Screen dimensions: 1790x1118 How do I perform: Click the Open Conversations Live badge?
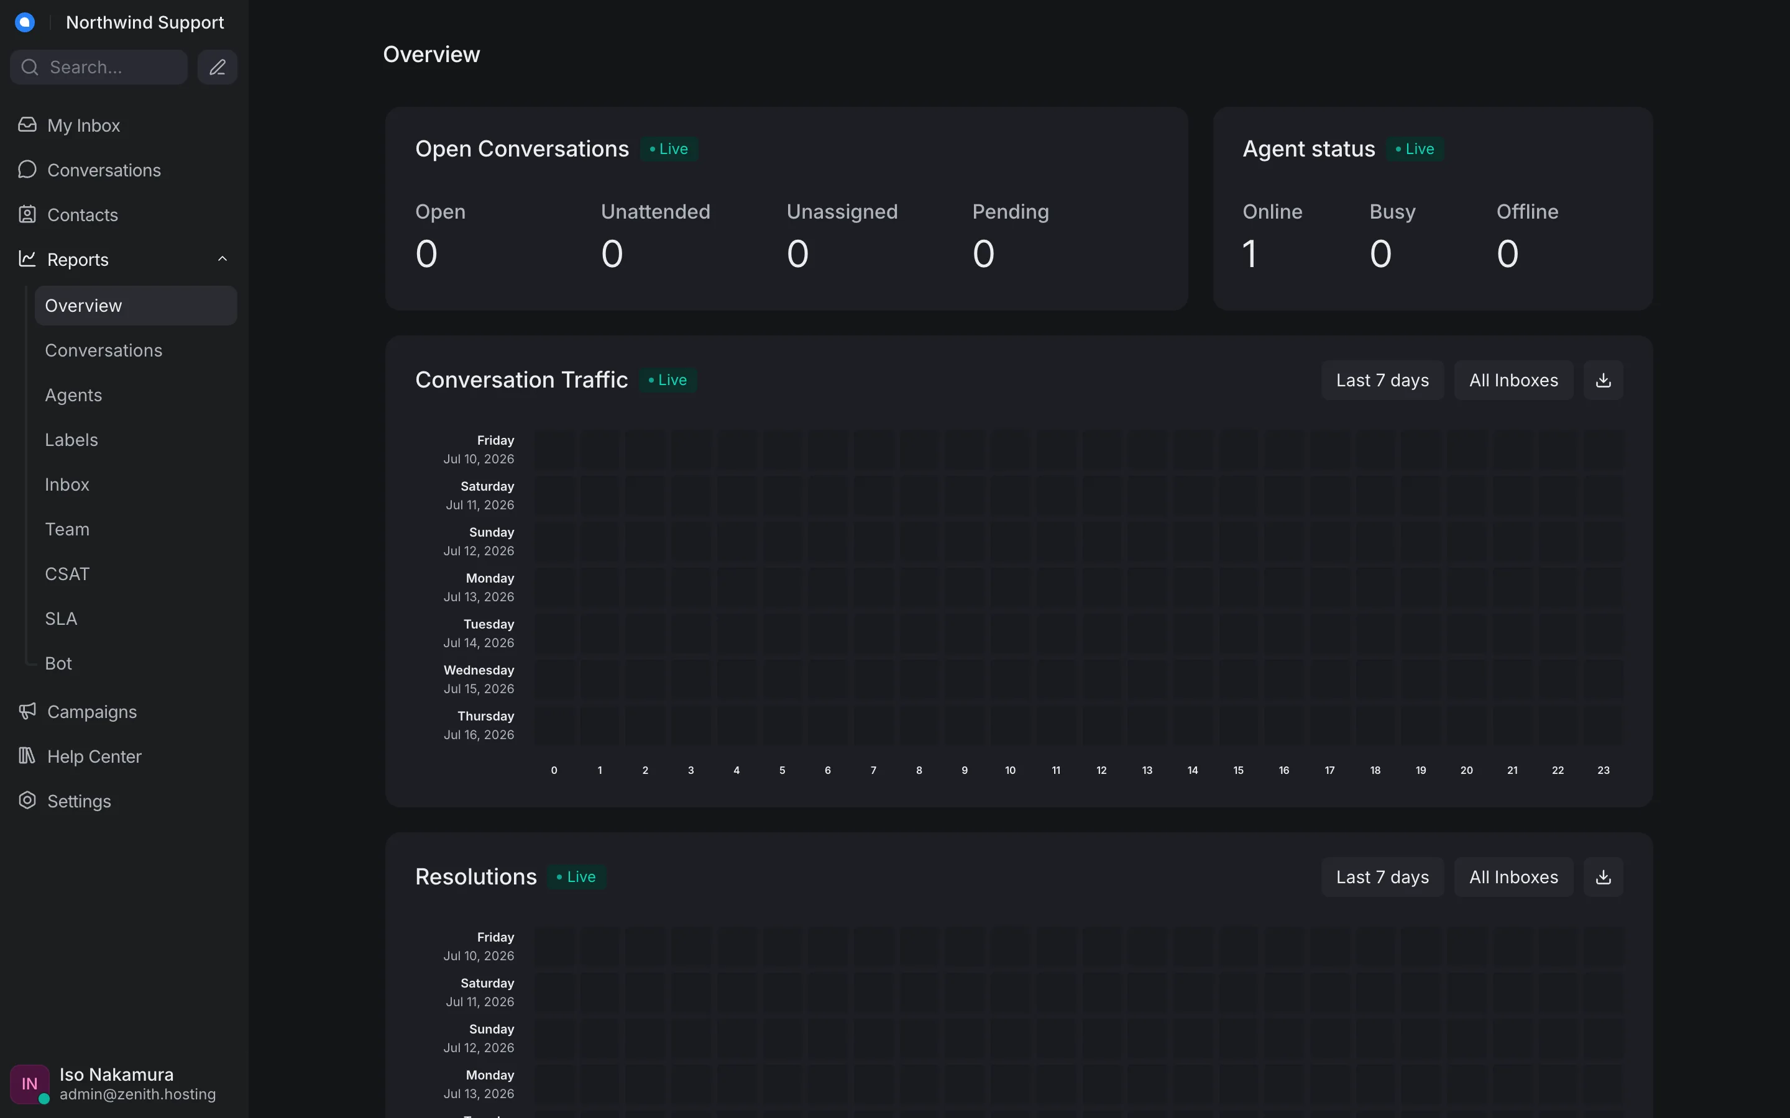tap(669, 149)
